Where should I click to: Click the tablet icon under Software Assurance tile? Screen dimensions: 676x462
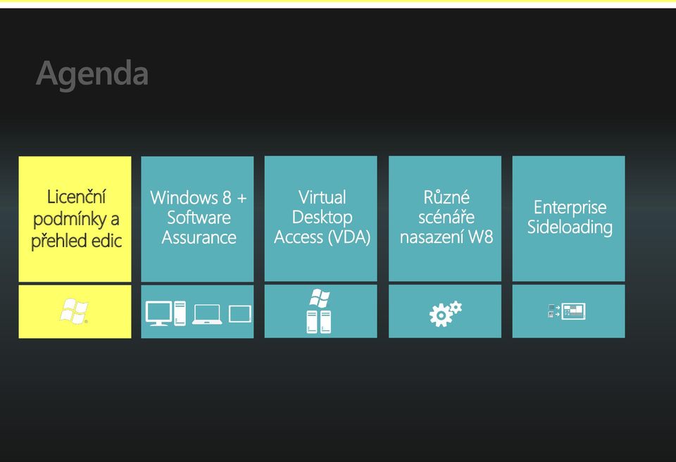tap(239, 313)
